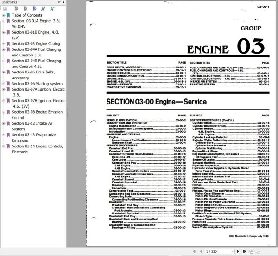Viewport: 278px width, 256px height.
Task: Expand Section 03-06 Starting system node
Action: tap(4, 84)
